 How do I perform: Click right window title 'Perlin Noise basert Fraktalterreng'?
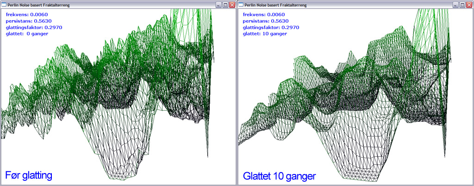pos(275,5)
